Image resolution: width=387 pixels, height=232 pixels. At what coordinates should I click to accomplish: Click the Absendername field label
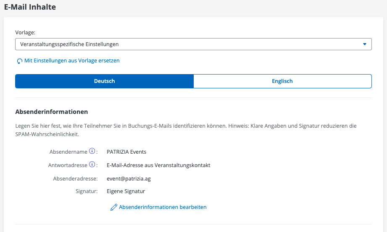click(x=68, y=152)
